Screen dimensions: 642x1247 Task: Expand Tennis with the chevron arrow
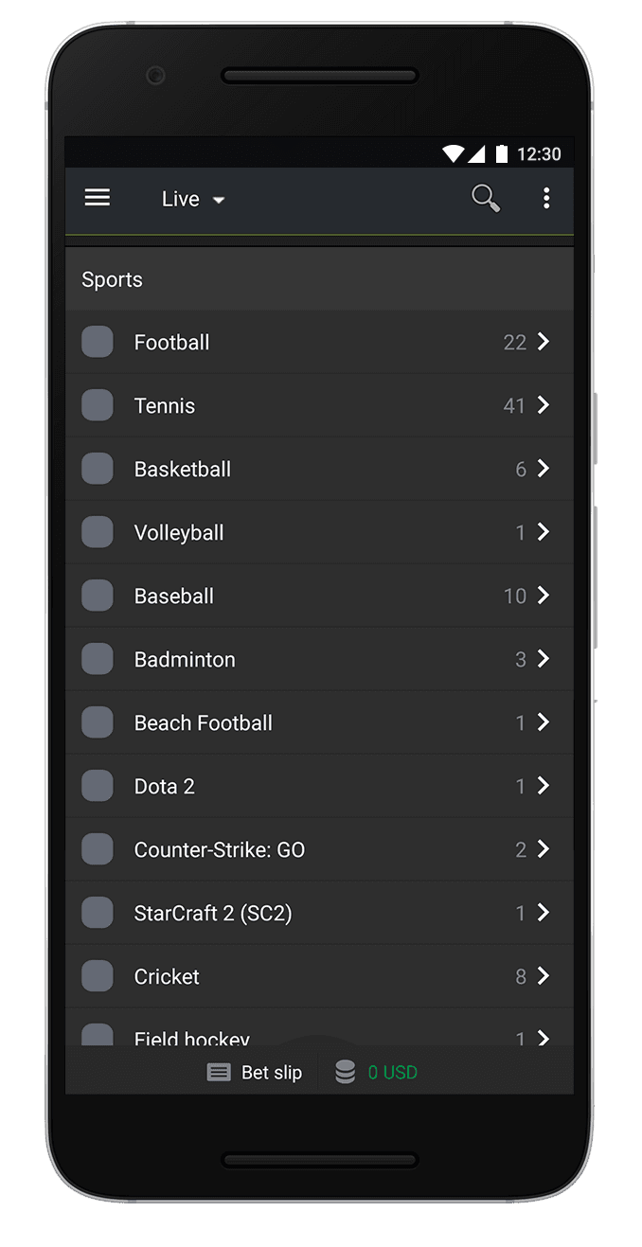[544, 405]
